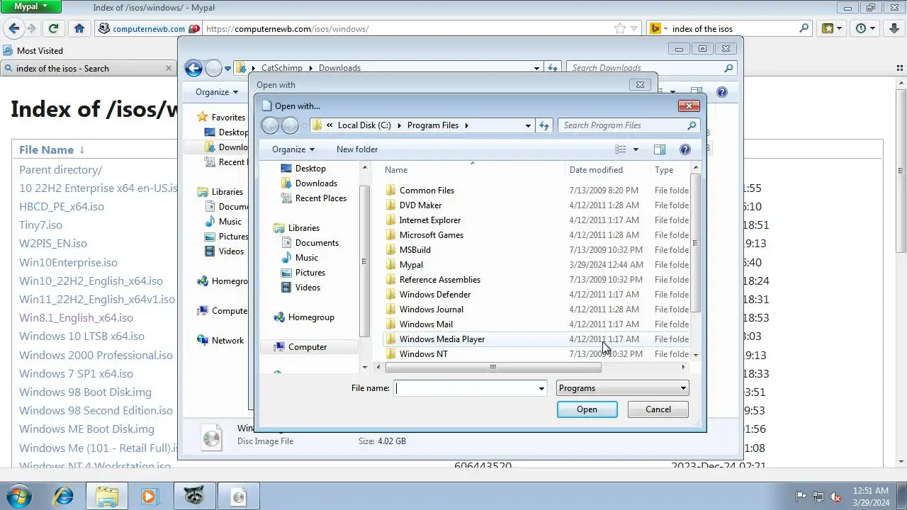The height and width of the screenshot is (510, 907).
Task: Click the File name input field
Action: tap(466, 388)
